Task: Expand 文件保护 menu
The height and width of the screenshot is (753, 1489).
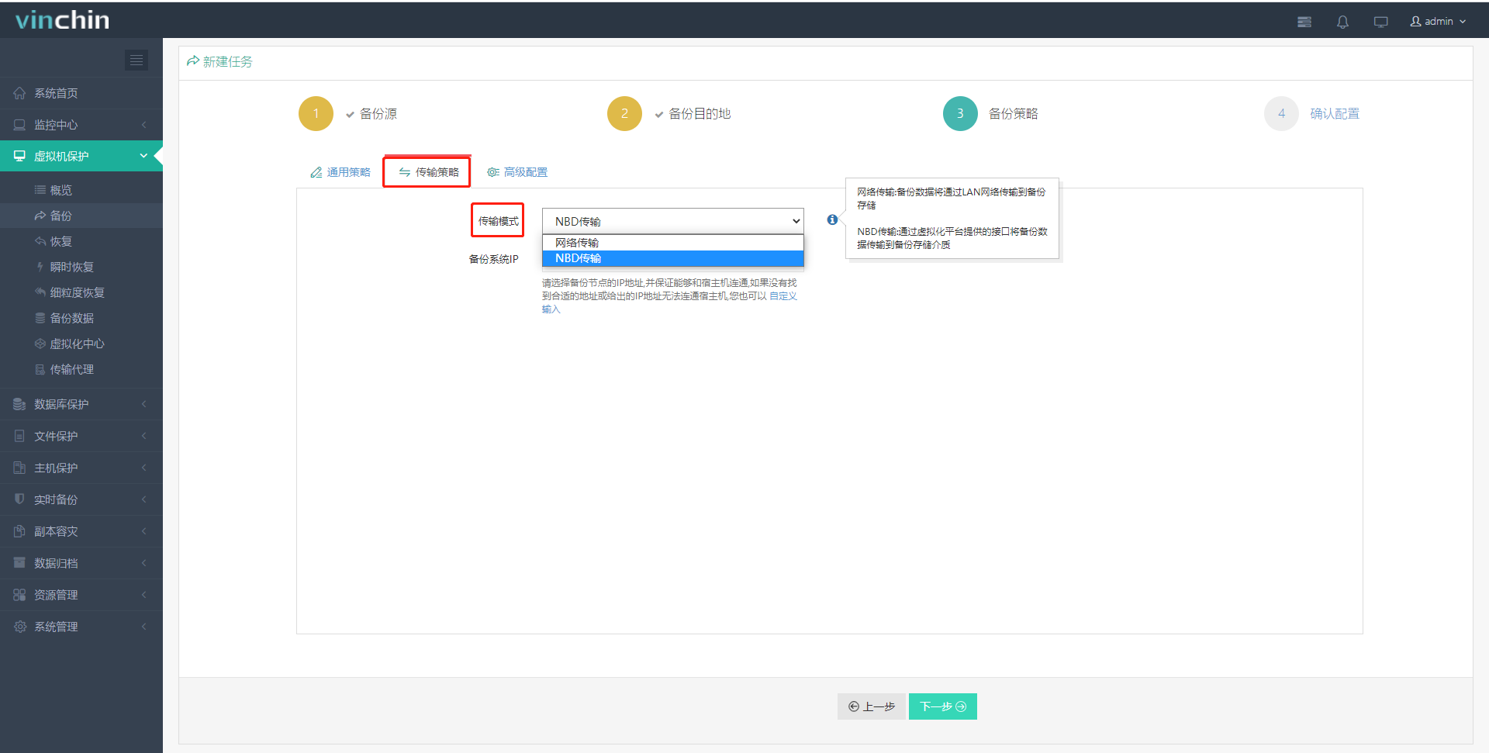Action: [x=81, y=436]
